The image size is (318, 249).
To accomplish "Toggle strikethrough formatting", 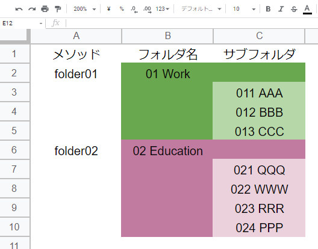I will 294,9.
